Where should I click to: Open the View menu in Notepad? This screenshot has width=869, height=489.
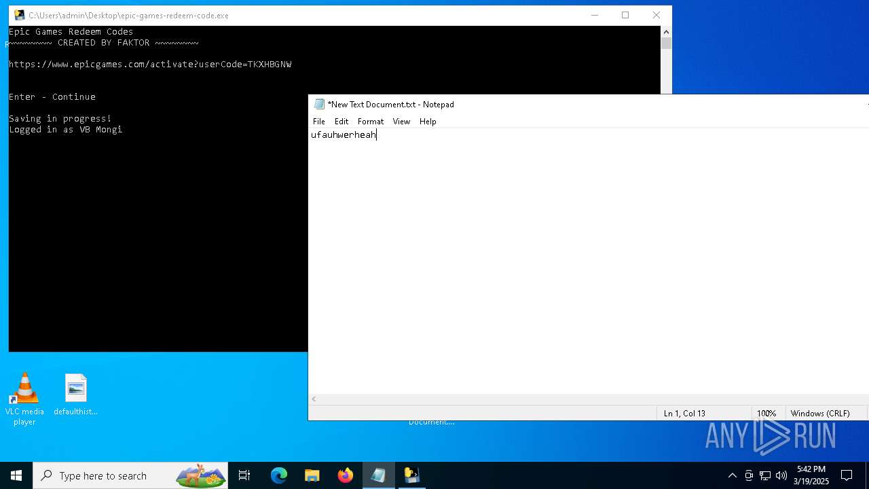[401, 122]
